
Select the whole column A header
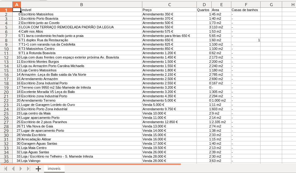(x=17, y=5)
